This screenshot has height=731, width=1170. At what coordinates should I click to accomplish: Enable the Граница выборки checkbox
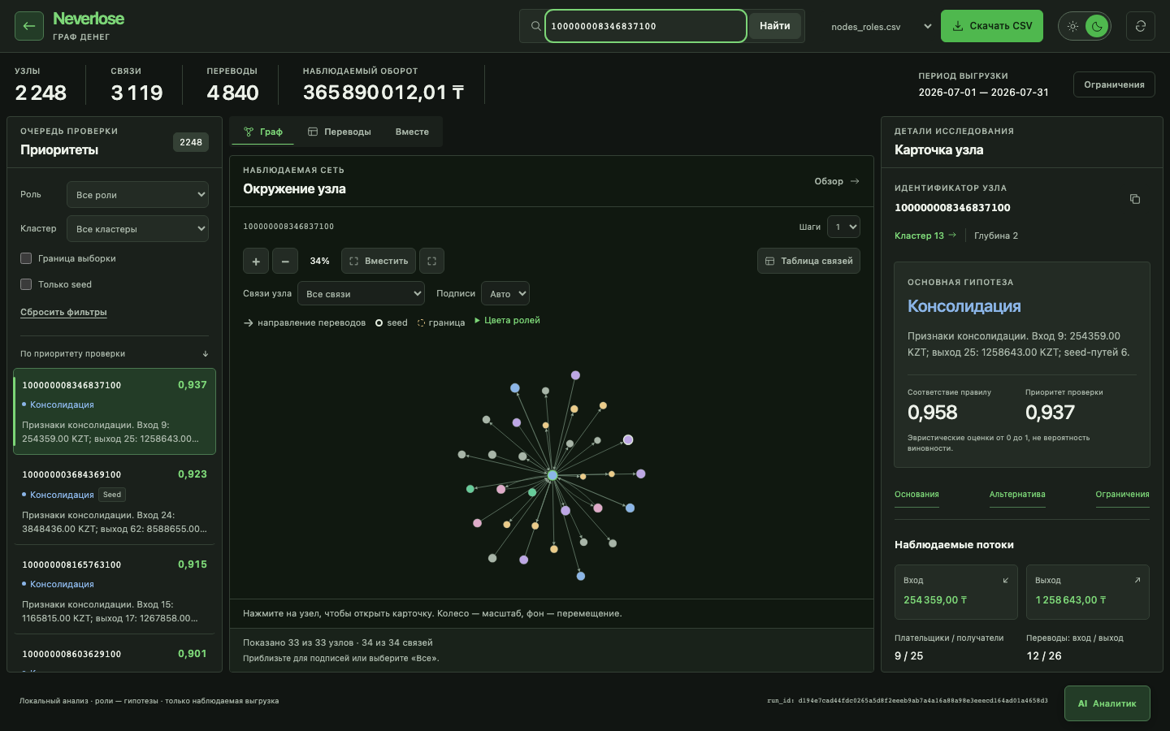point(26,258)
